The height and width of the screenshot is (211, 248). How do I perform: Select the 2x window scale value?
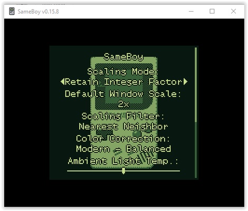[123, 104]
